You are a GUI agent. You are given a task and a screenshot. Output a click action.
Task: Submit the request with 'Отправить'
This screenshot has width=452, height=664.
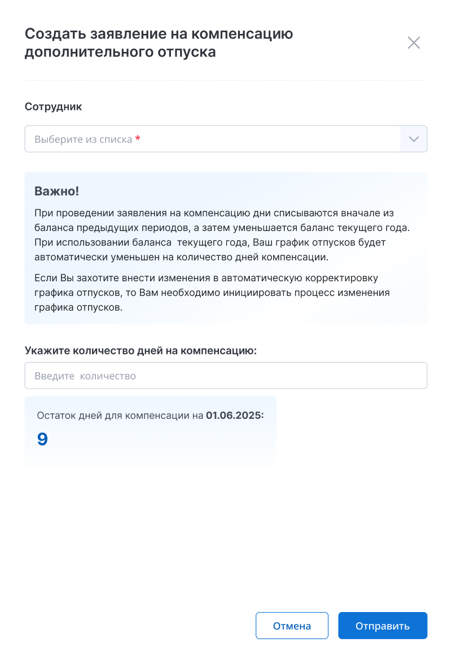point(383,626)
